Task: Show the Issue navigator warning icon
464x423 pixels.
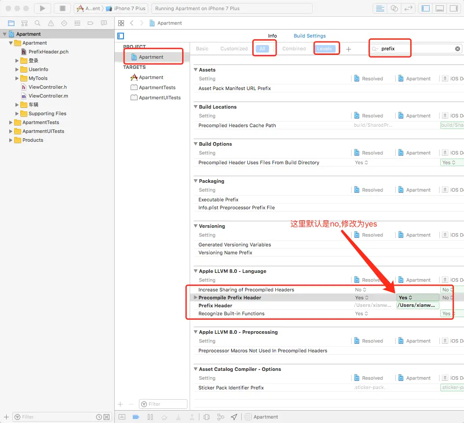Action: pyautogui.click(x=51, y=23)
